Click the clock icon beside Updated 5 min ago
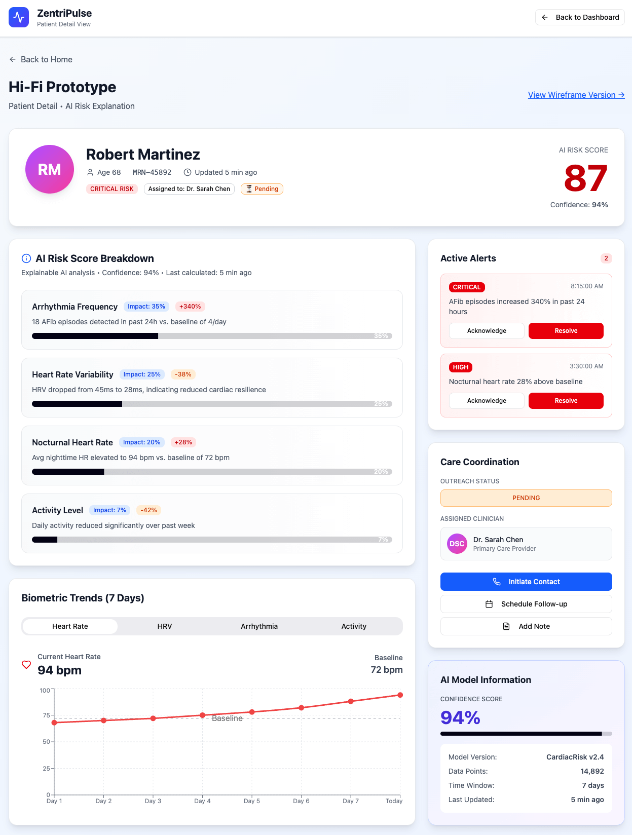The height and width of the screenshot is (835, 632). coord(188,172)
